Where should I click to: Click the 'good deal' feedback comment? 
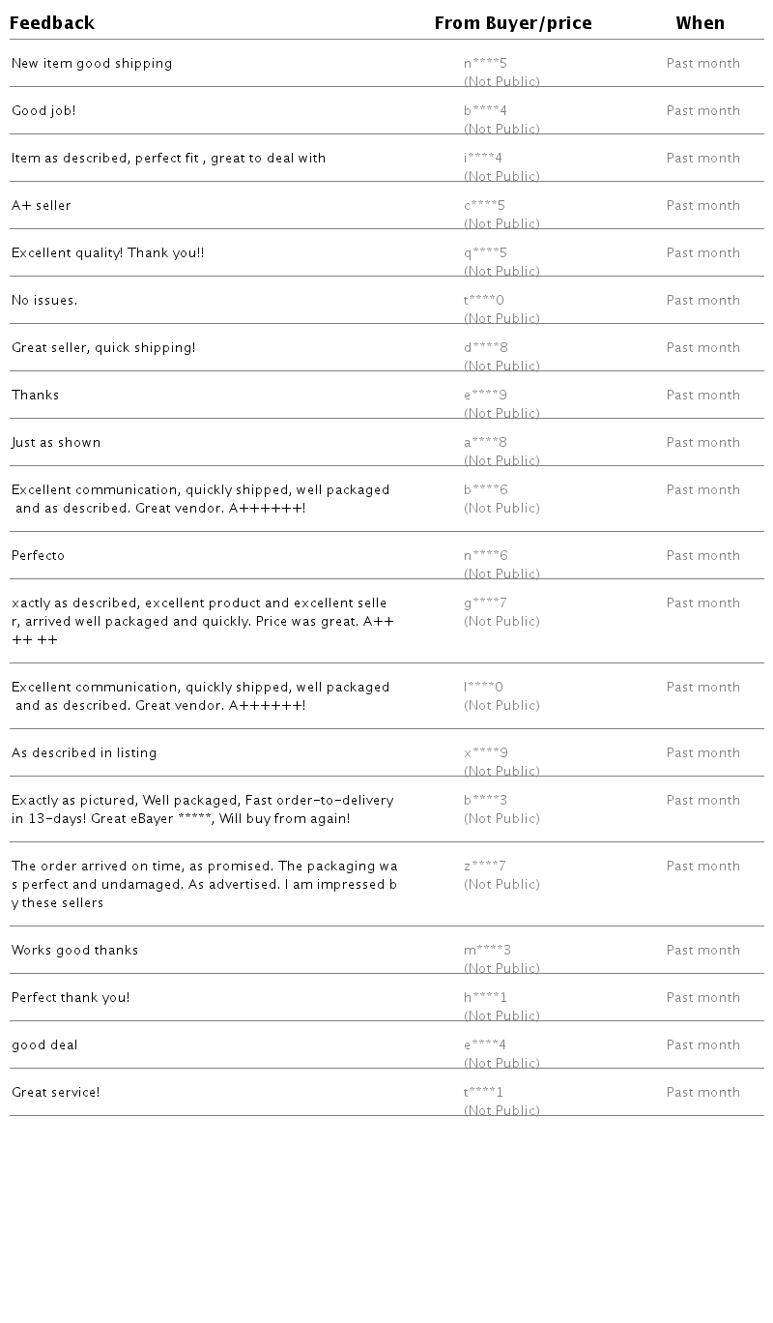pos(44,1045)
